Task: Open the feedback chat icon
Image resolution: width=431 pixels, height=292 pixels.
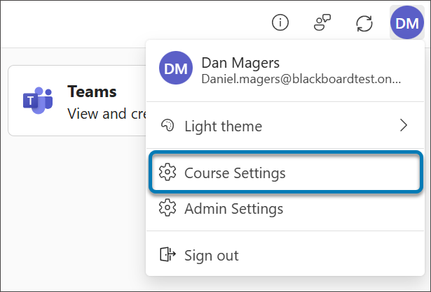Action: point(322,23)
